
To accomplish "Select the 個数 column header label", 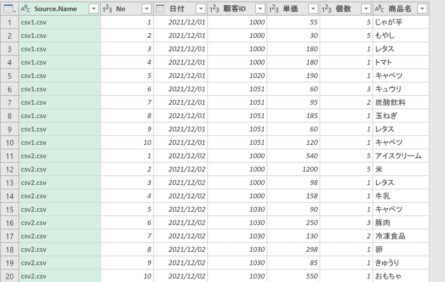I will (x=343, y=9).
